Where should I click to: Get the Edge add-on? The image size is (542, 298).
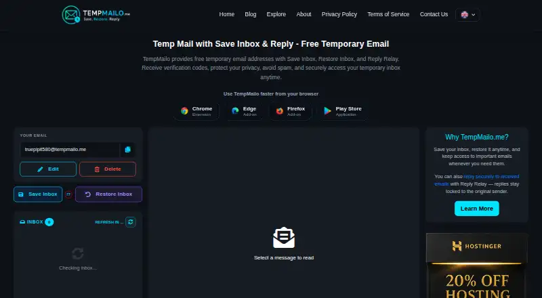pos(244,111)
